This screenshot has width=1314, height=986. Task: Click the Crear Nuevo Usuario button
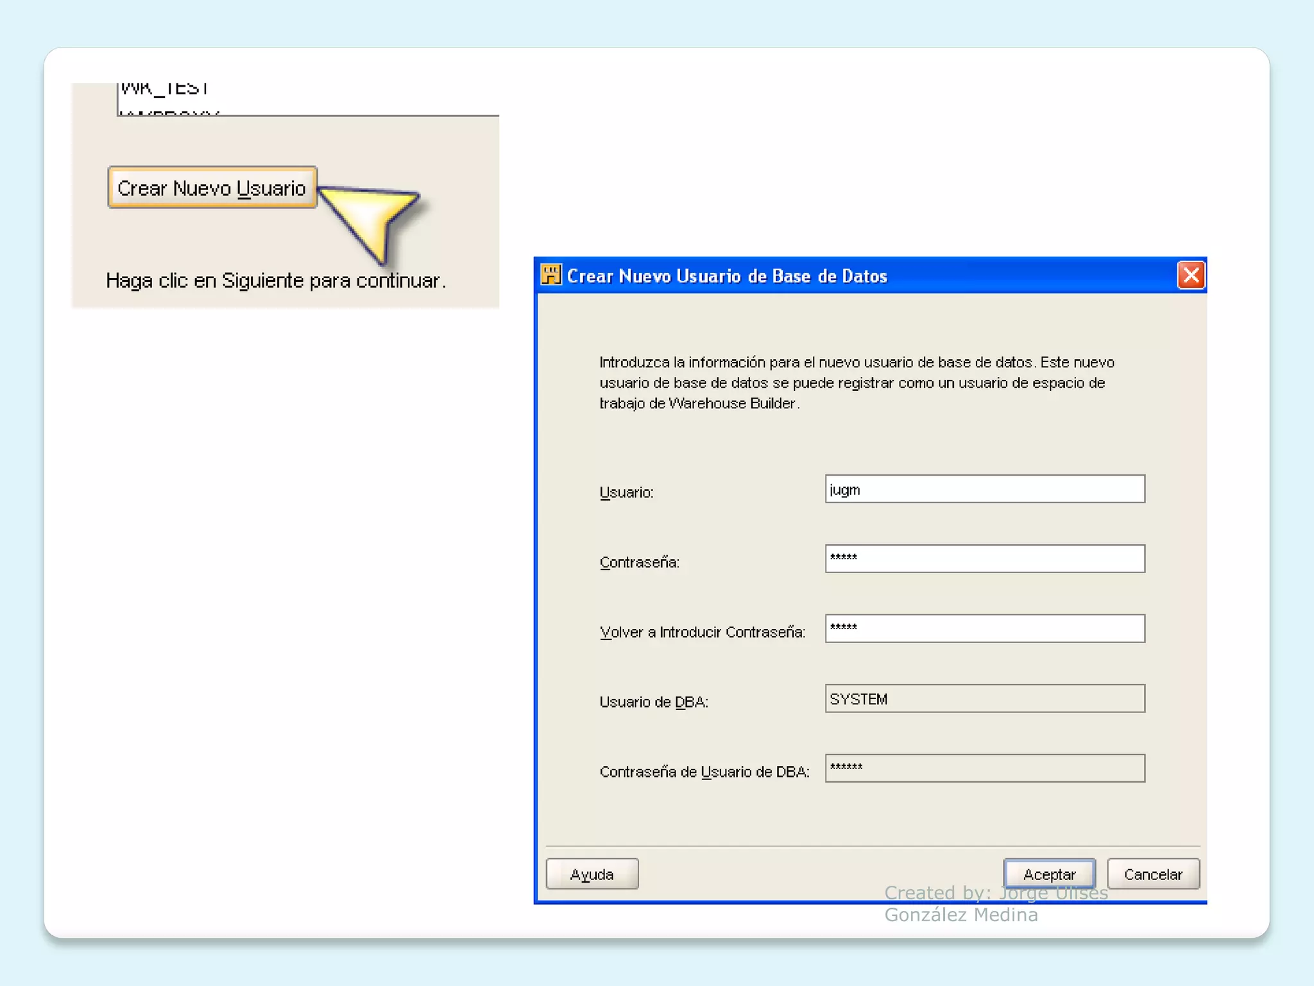(212, 187)
